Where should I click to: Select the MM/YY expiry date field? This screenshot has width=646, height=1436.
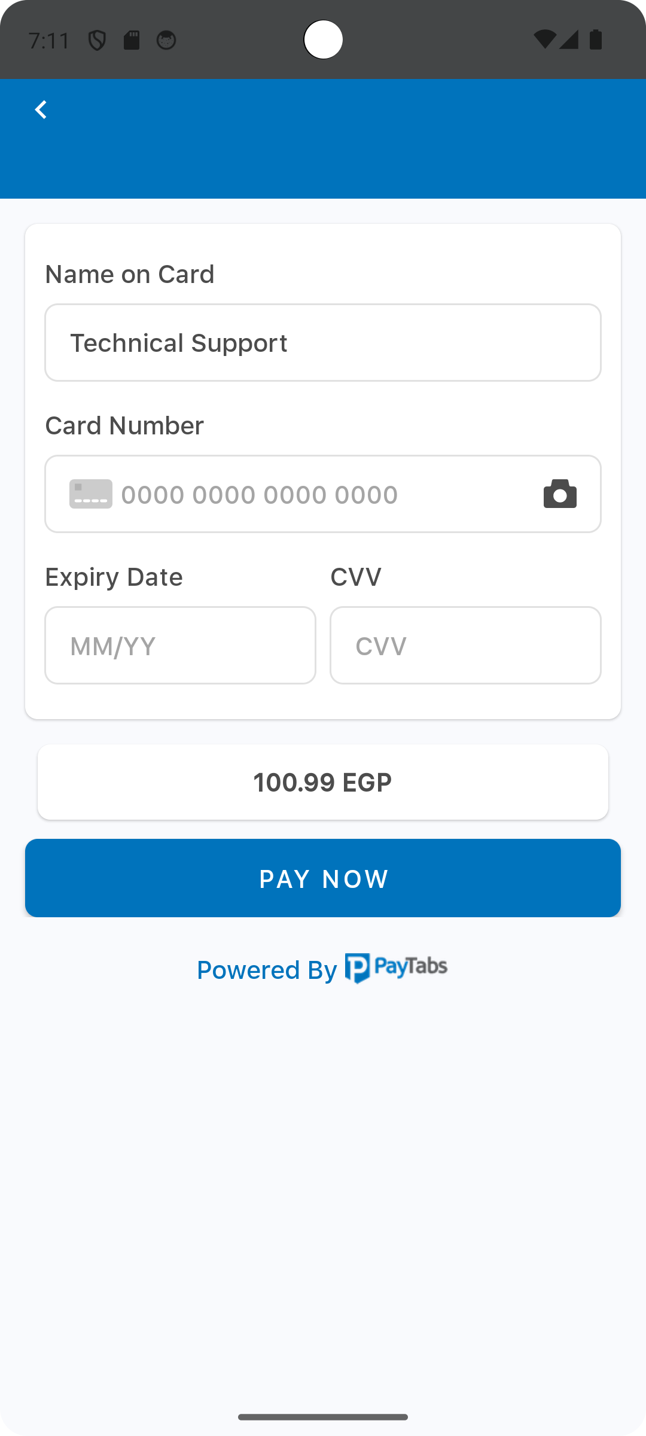coord(180,646)
